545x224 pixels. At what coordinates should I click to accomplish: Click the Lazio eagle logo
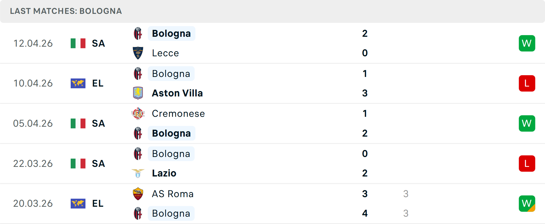[x=138, y=173]
